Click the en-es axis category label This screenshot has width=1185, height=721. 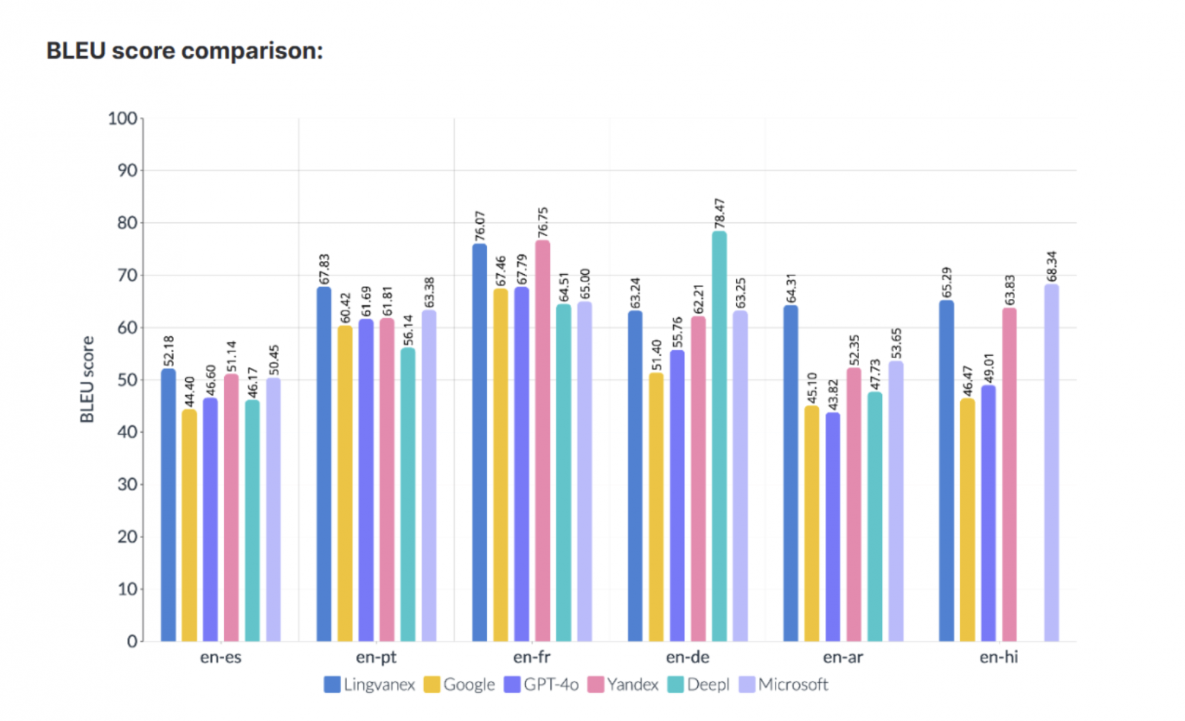[x=221, y=657]
